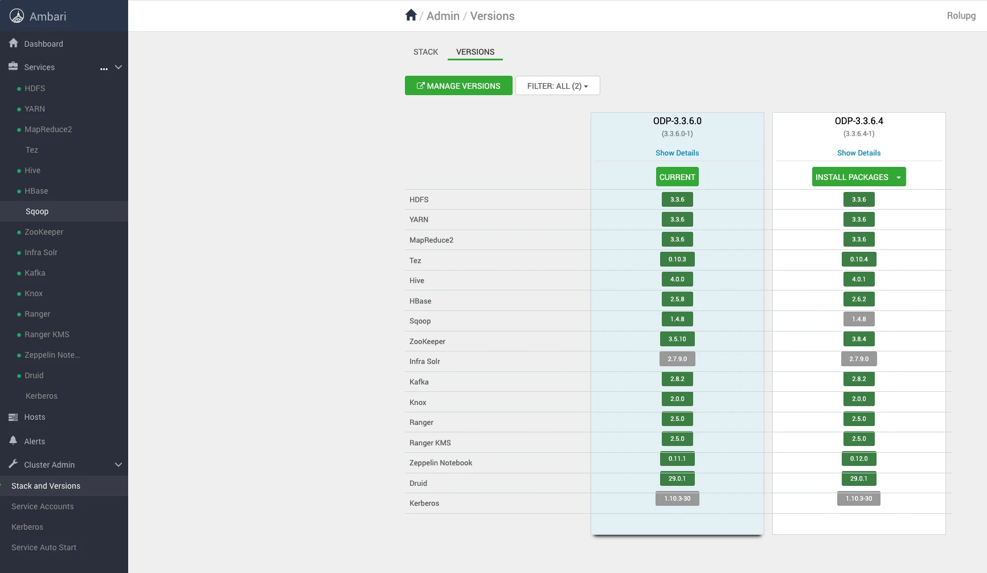Open the Install Packages dropdown caret
The image size is (987, 573).
899,177
